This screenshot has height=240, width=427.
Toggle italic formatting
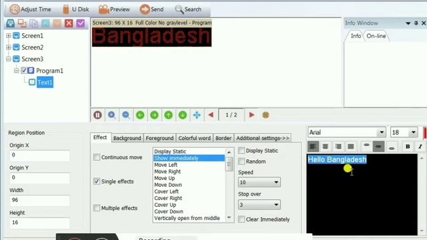420,147
